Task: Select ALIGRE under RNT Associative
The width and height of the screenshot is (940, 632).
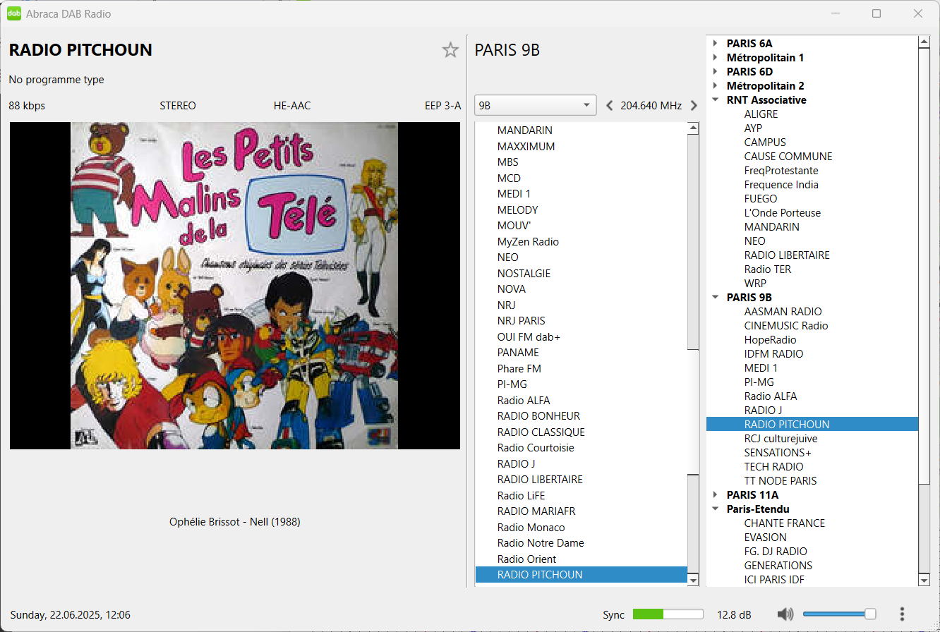Action: (x=761, y=114)
